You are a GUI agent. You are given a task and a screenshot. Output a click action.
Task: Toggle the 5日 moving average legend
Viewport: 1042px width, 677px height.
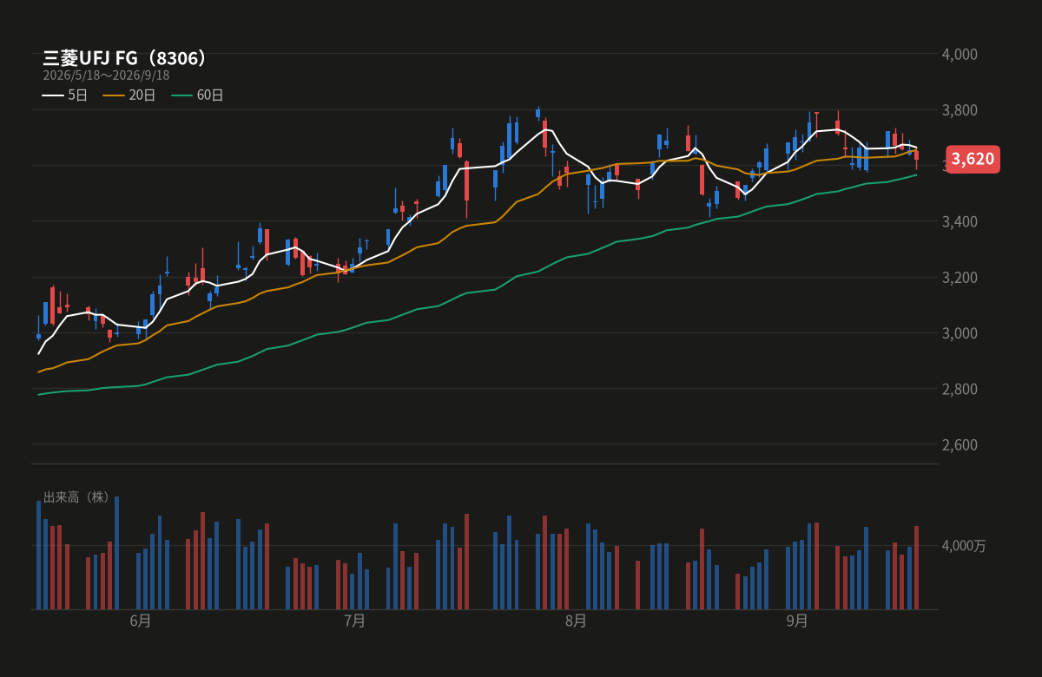[x=65, y=95]
